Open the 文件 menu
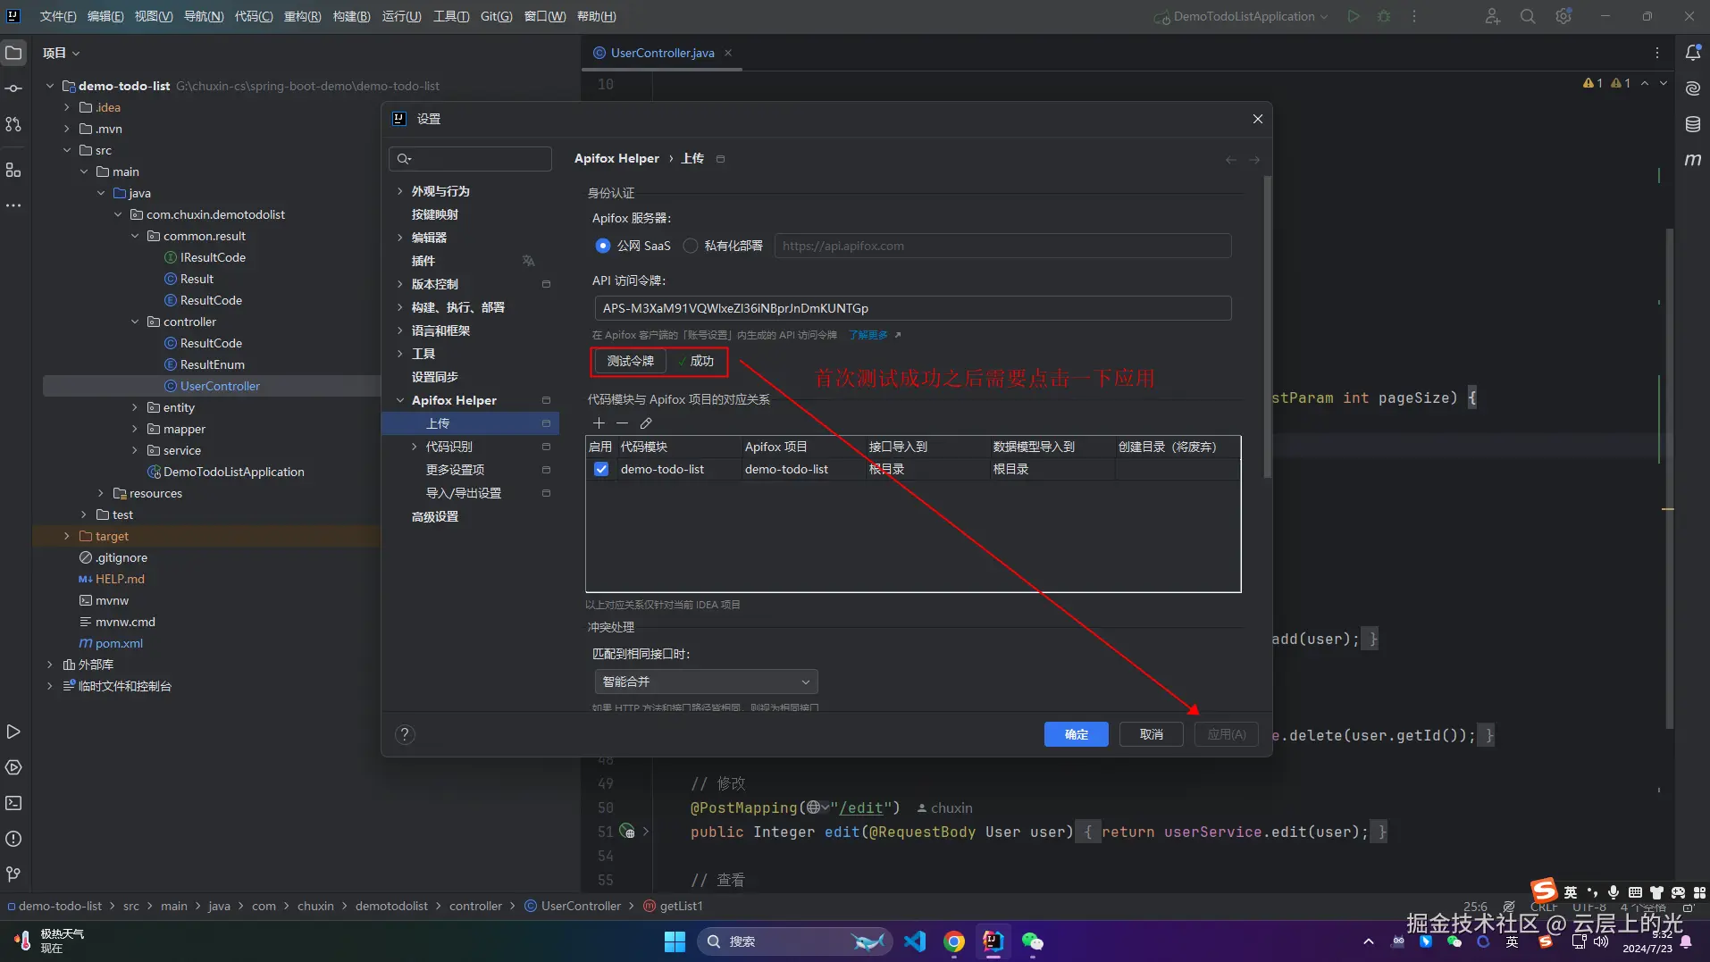The image size is (1710, 962). [x=58, y=16]
